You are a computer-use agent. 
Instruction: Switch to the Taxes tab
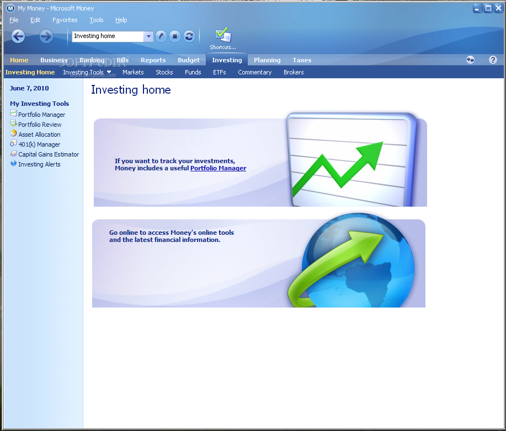point(302,60)
